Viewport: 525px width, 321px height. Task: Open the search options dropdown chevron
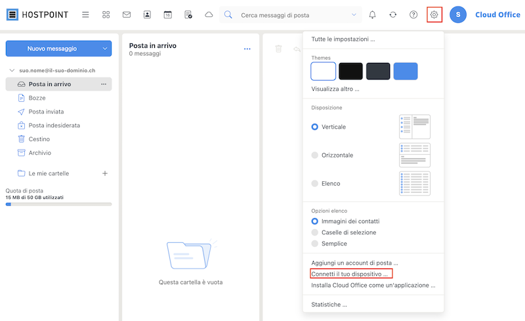pyautogui.click(x=354, y=14)
